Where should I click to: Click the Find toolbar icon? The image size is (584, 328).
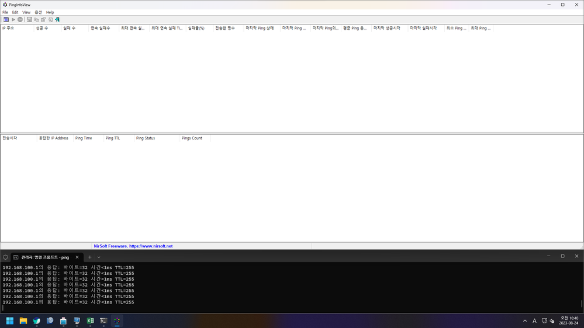[x=50, y=19]
